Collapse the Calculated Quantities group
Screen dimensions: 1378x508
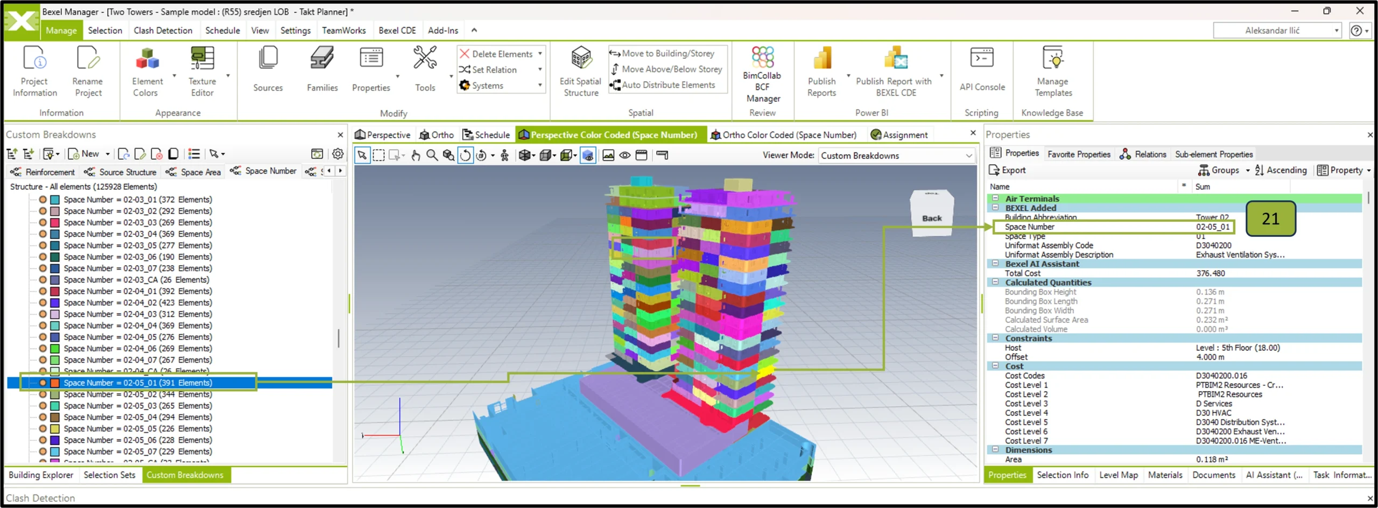coord(995,282)
